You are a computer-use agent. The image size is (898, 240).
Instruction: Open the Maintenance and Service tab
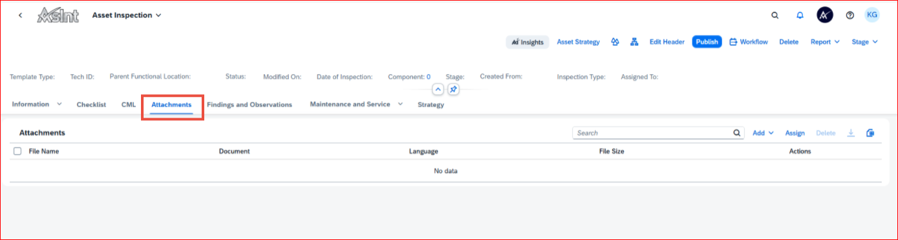[350, 104]
